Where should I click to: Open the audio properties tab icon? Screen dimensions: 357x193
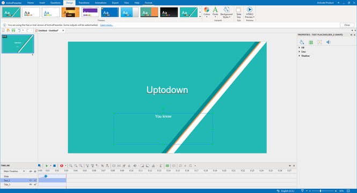(328, 42)
